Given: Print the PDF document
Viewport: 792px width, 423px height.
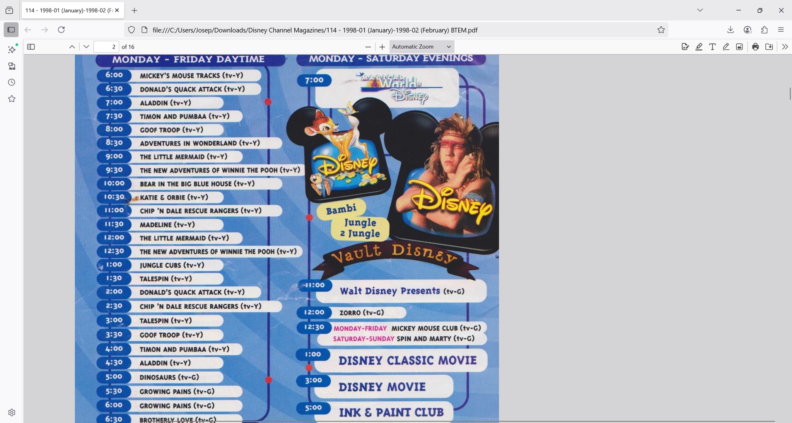Looking at the screenshot, I should click(x=755, y=47).
